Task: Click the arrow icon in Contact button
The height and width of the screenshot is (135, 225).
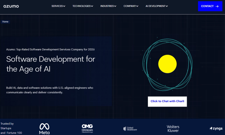Action: click(217, 6)
